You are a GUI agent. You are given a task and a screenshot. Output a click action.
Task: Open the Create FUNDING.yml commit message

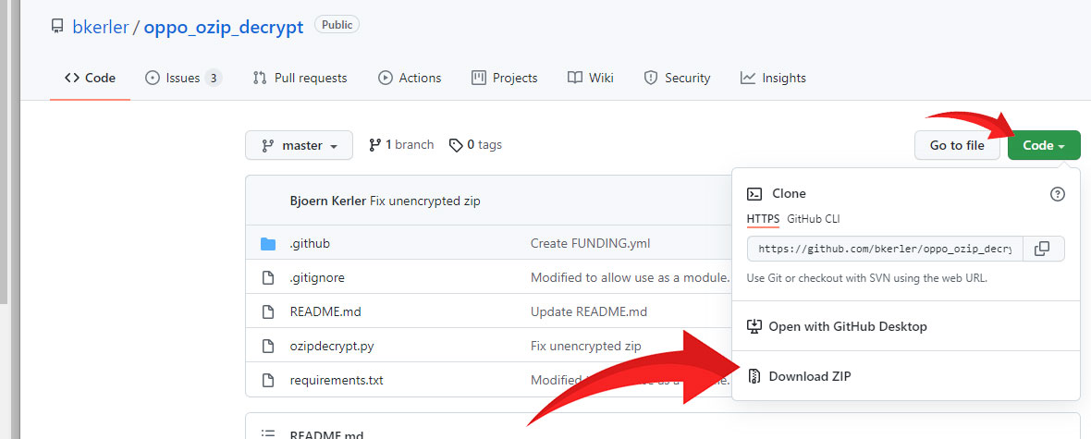[590, 243]
